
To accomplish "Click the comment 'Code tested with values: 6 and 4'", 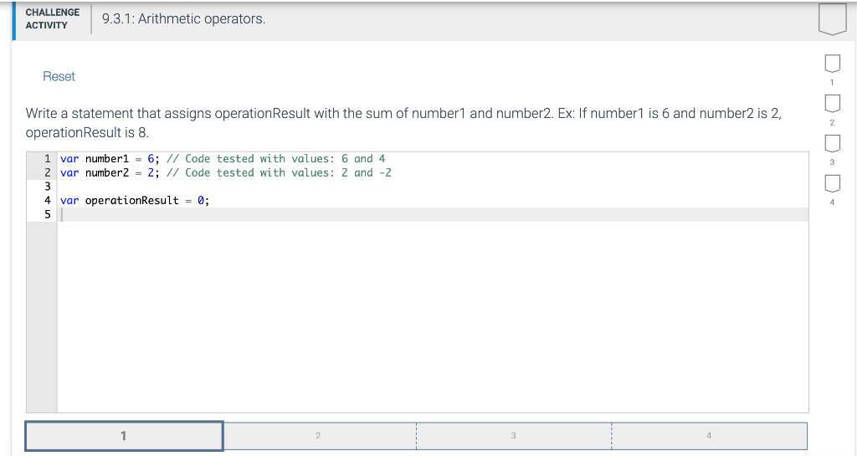I will [x=276, y=159].
